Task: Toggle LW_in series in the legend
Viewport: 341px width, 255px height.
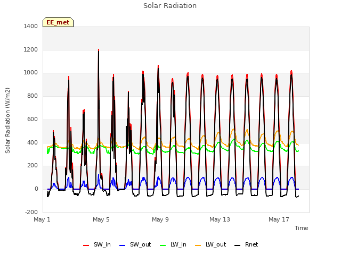Action: (x=173, y=244)
